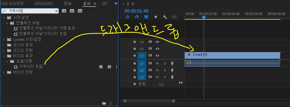The height and width of the screenshot is (107, 290).
Task: Select the 2.mp4 [V] video clip
Action: coord(233,55)
